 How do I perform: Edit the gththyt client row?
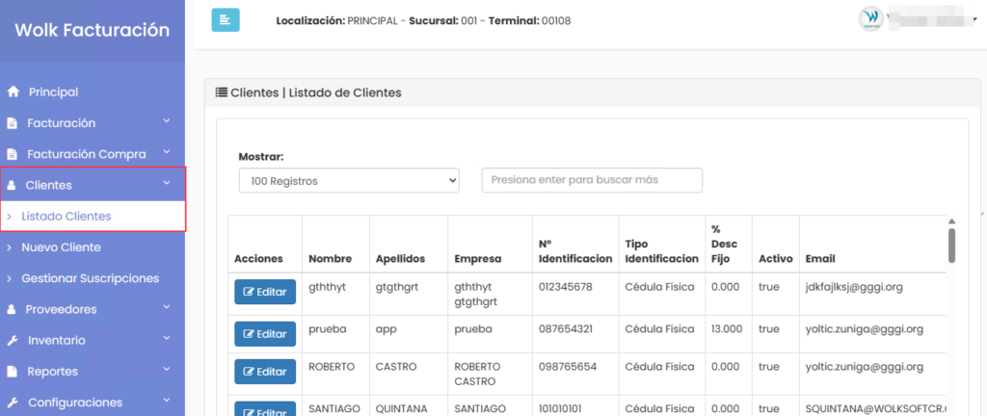[x=265, y=292]
